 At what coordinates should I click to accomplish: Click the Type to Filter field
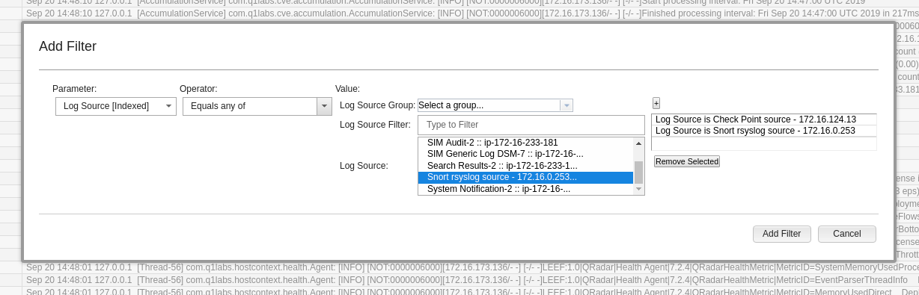[531, 125]
